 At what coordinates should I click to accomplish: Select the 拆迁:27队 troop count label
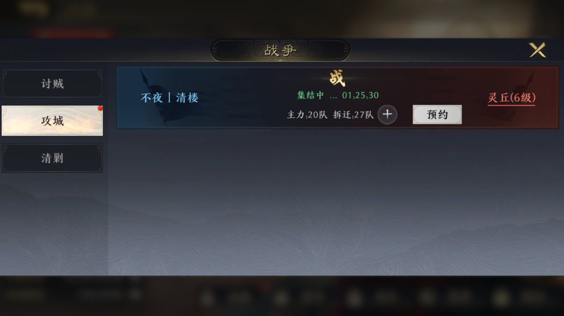[353, 115]
